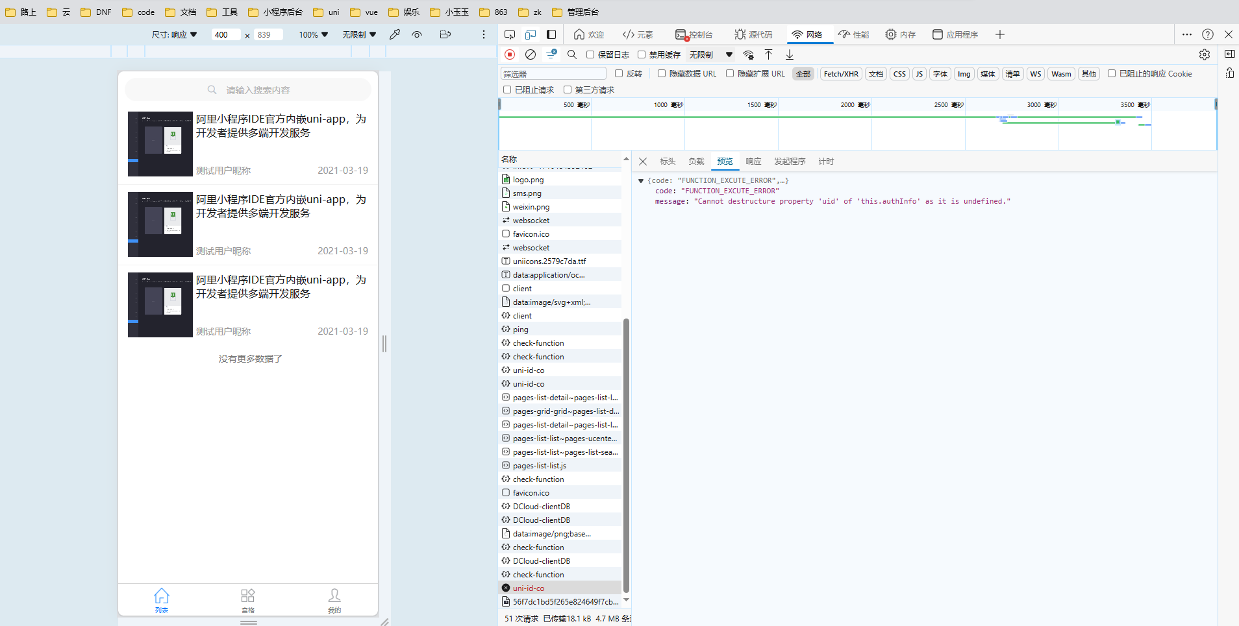Collapse the JSON response object triangle
The image size is (1239, 626).
tap(641, 181)
